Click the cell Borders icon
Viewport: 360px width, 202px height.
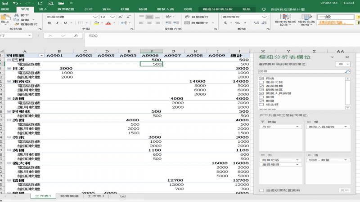point(81,23)
